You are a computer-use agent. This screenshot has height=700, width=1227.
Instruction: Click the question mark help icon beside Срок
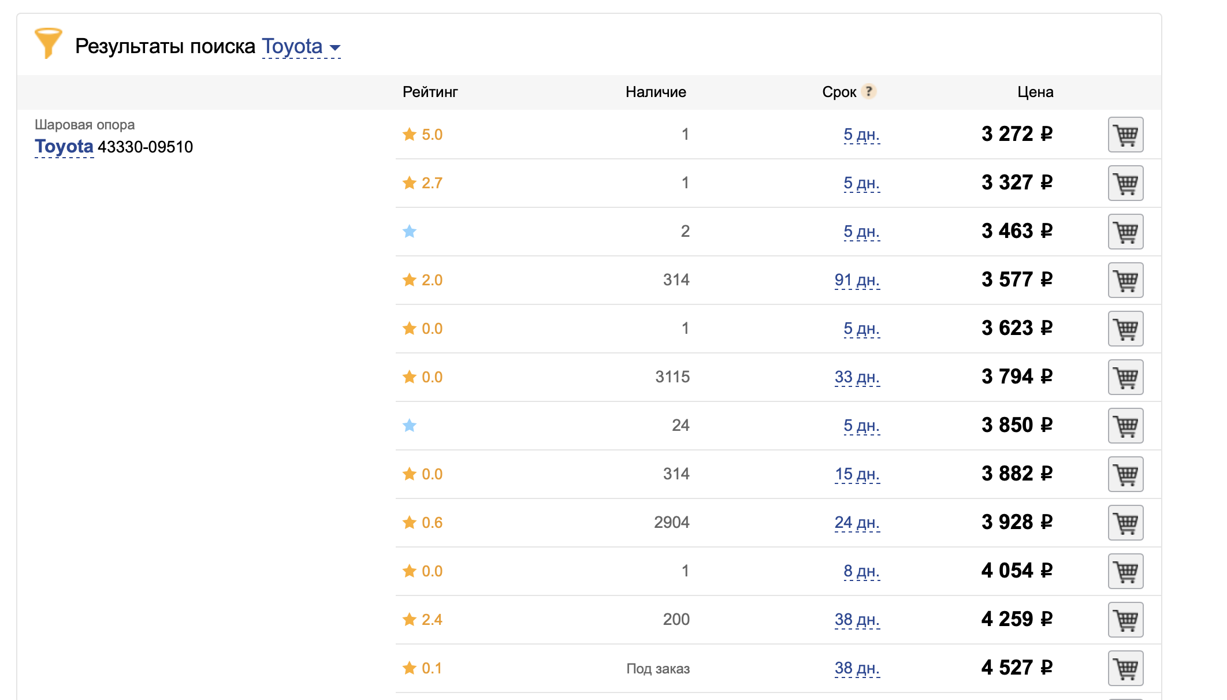click(868, 91)
